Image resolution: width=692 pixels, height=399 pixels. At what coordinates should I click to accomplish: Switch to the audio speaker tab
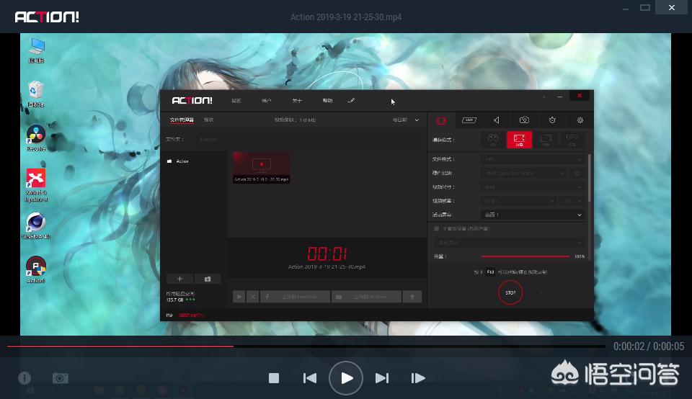[497, 120]
